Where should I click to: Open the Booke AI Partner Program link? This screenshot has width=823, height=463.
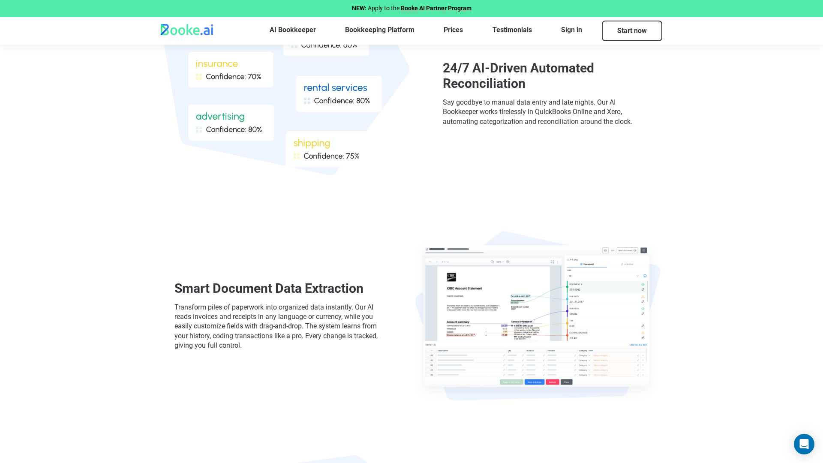436,8
